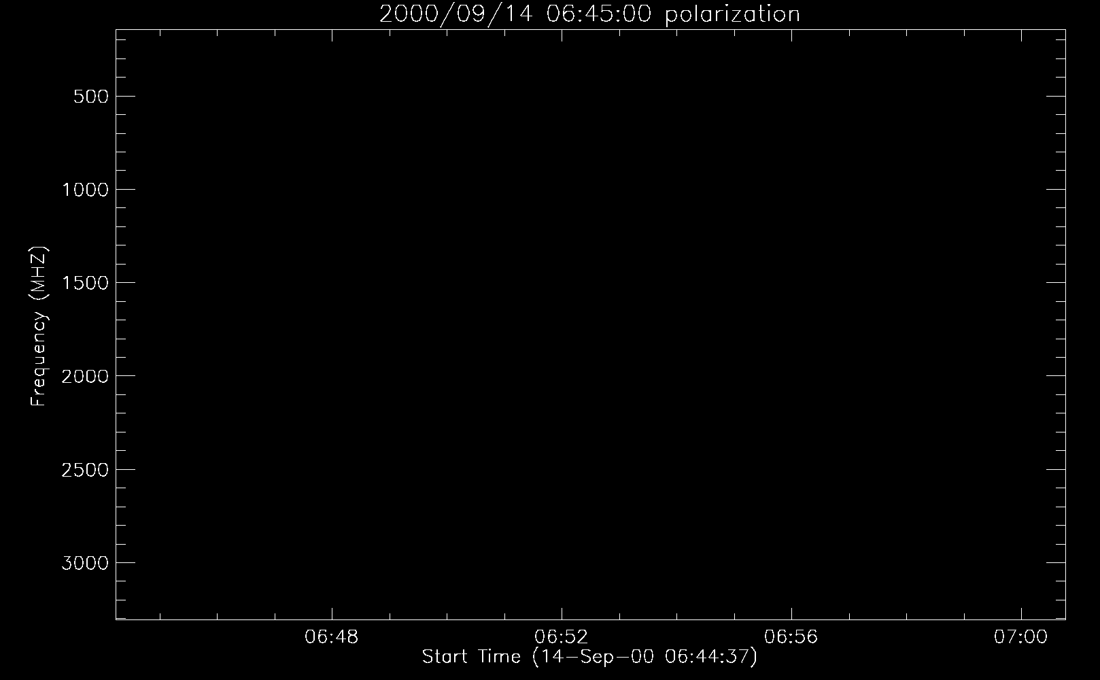Select the 2500 frequency tick label
1100x680 pixels.
[x=85, y=470]
